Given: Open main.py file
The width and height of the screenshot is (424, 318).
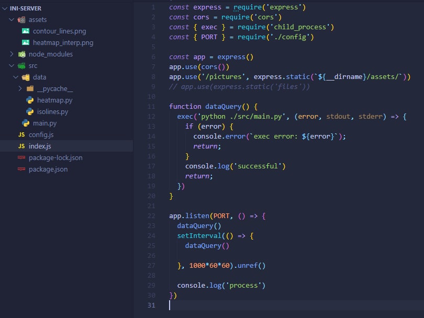Looking at the screenshot, I should point(44,123).
